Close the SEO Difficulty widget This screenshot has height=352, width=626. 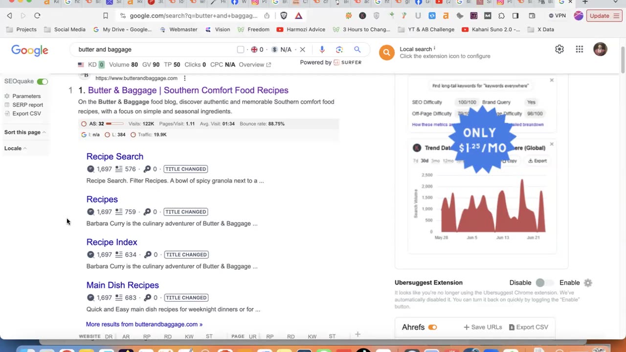pyautogui.click(x=552, y=80)
